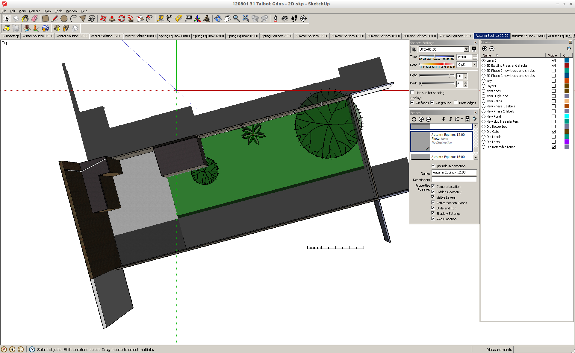Open the UTC time zone dropdown

click(466, 49)
